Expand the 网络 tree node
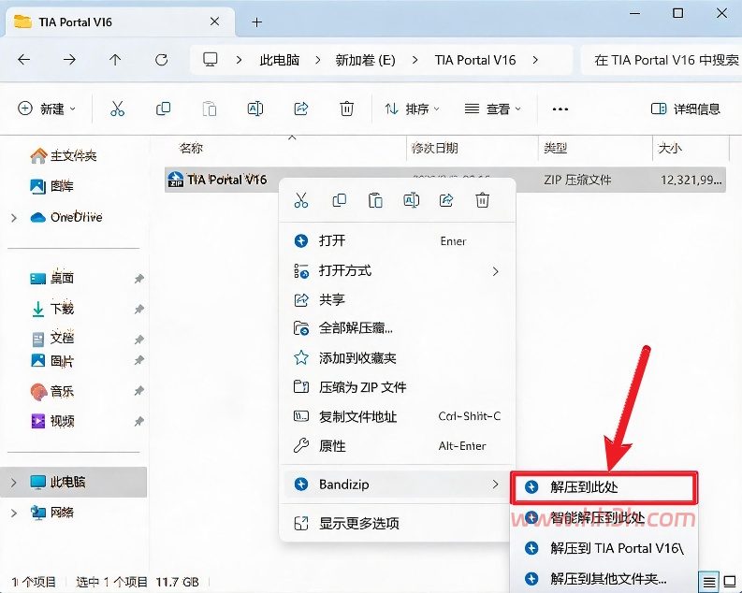 tap(14, 513)
